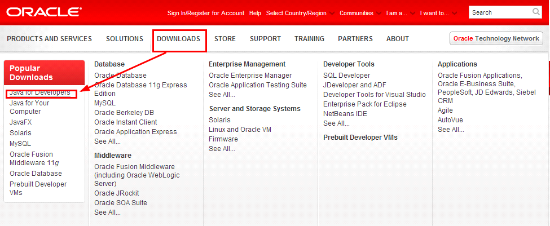Screen dimensions: 550x226
Task: Open Oracle JRockit link
Action: point(117,193)
